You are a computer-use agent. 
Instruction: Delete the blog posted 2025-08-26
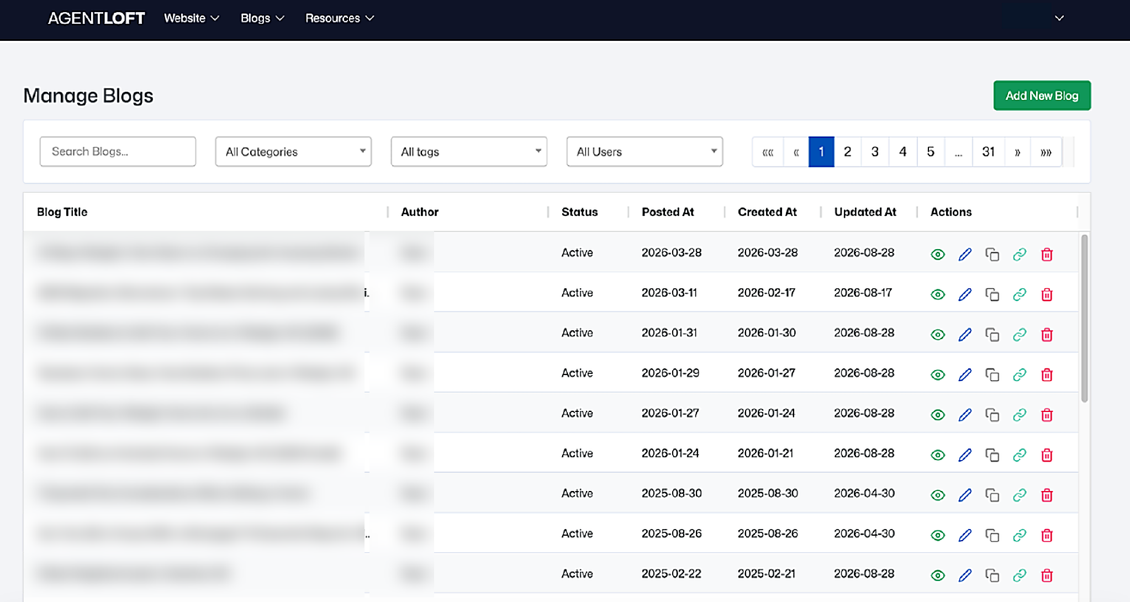[x=1047, y=535]
